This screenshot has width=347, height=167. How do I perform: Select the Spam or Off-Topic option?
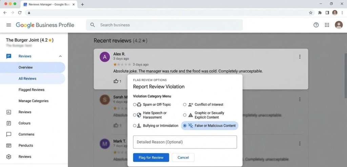[x=135, y=104]
